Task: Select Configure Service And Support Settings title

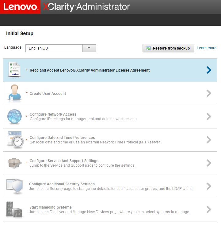Action: (64, 161)
